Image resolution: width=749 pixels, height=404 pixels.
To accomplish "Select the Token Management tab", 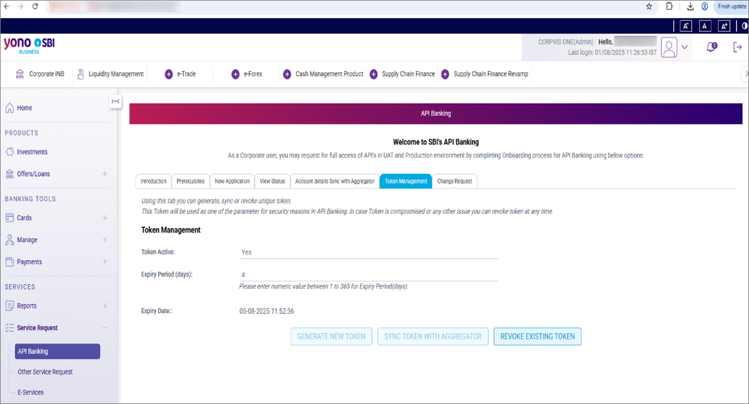I will [406, 181].
